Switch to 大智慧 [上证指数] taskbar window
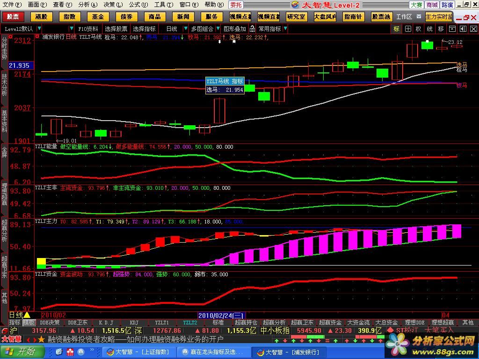479x359 pixels. click(139, 352)
